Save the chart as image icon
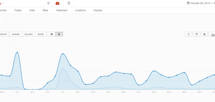215x102 pixels. click(212, 34)
